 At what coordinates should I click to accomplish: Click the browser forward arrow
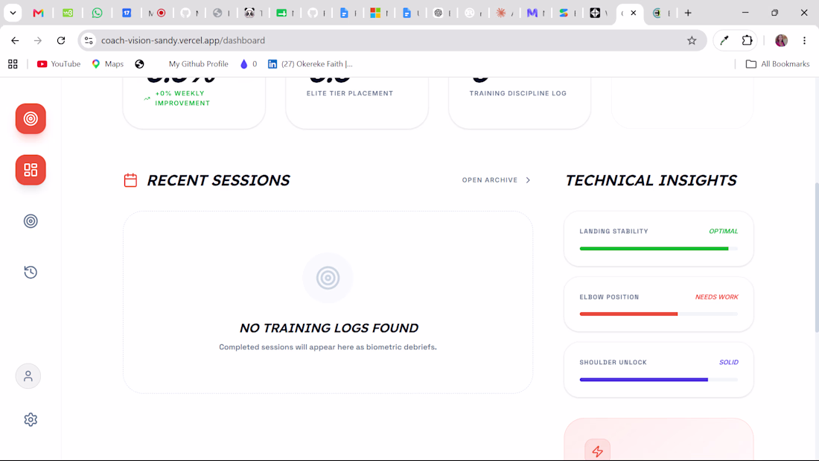click(38, 40)
